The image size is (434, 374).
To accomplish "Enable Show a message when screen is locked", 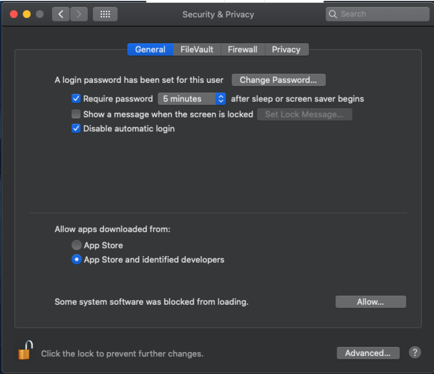I will click(x=76, y=114).
